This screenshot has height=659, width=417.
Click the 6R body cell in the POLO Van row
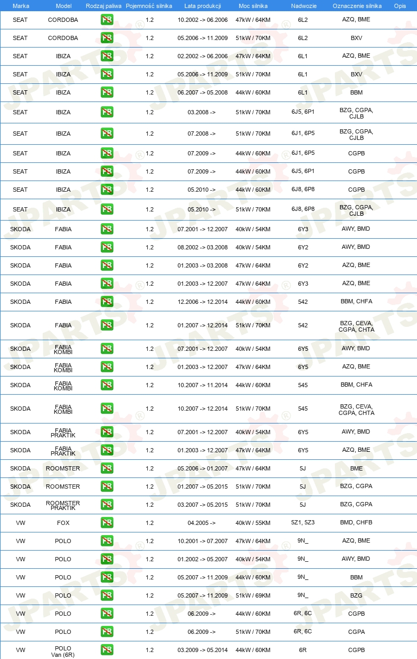point(303,650)
